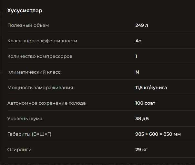
Task: Select the compressor count value 1
Action: point(136,56)
